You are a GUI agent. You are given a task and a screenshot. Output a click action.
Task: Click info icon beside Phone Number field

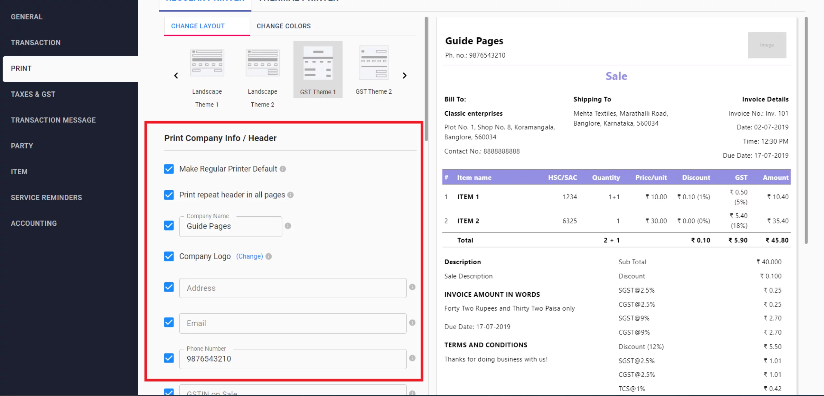tap(412, 358)
